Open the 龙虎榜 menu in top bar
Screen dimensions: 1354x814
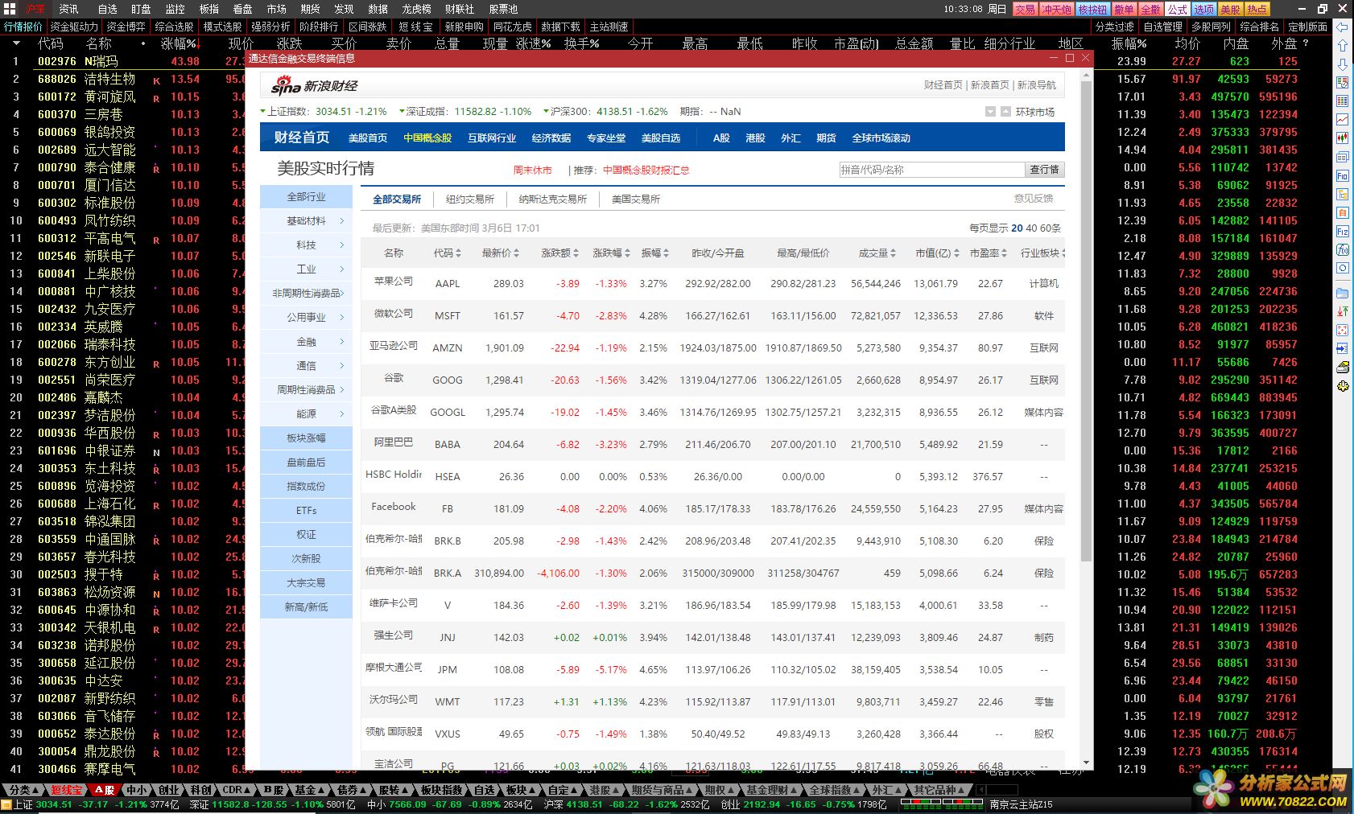pos(416,9)
